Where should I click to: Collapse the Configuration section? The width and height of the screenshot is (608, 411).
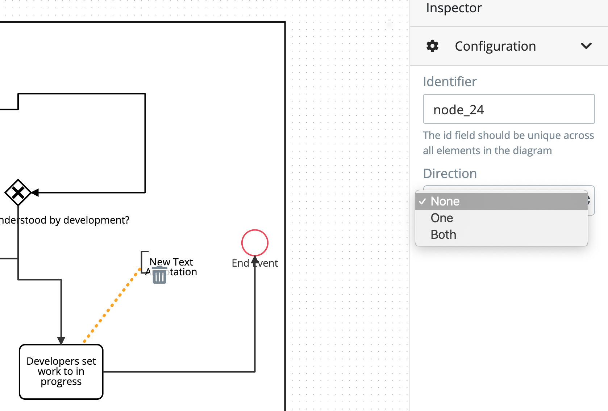point(587,46)
